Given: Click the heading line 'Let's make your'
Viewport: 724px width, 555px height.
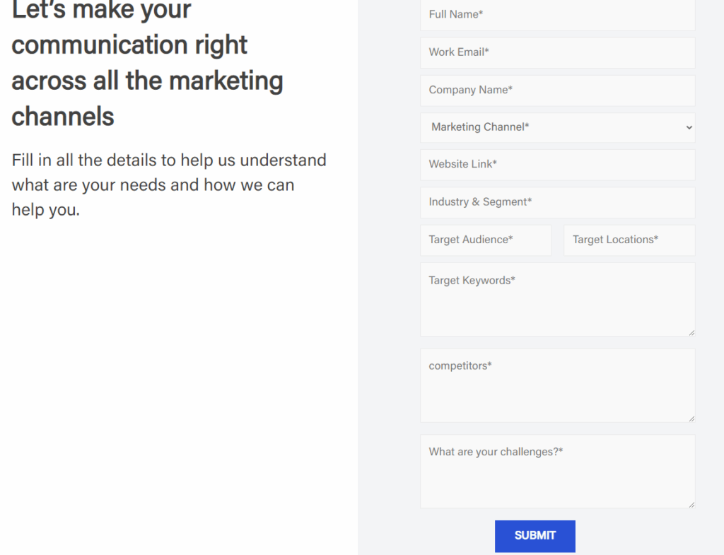Looking at the screenshot, I should (x=101, y=11).
